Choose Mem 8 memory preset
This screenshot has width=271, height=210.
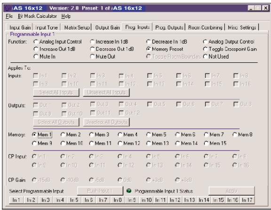(242, 135)
